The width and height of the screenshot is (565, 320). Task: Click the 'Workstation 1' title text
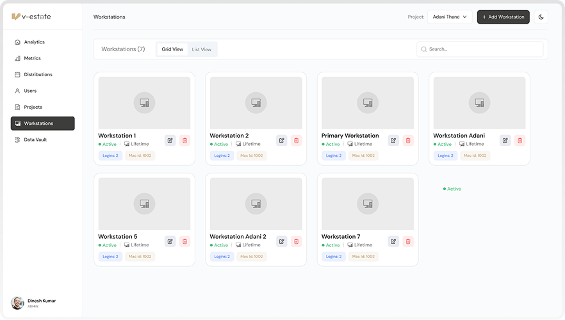[117, 136]
